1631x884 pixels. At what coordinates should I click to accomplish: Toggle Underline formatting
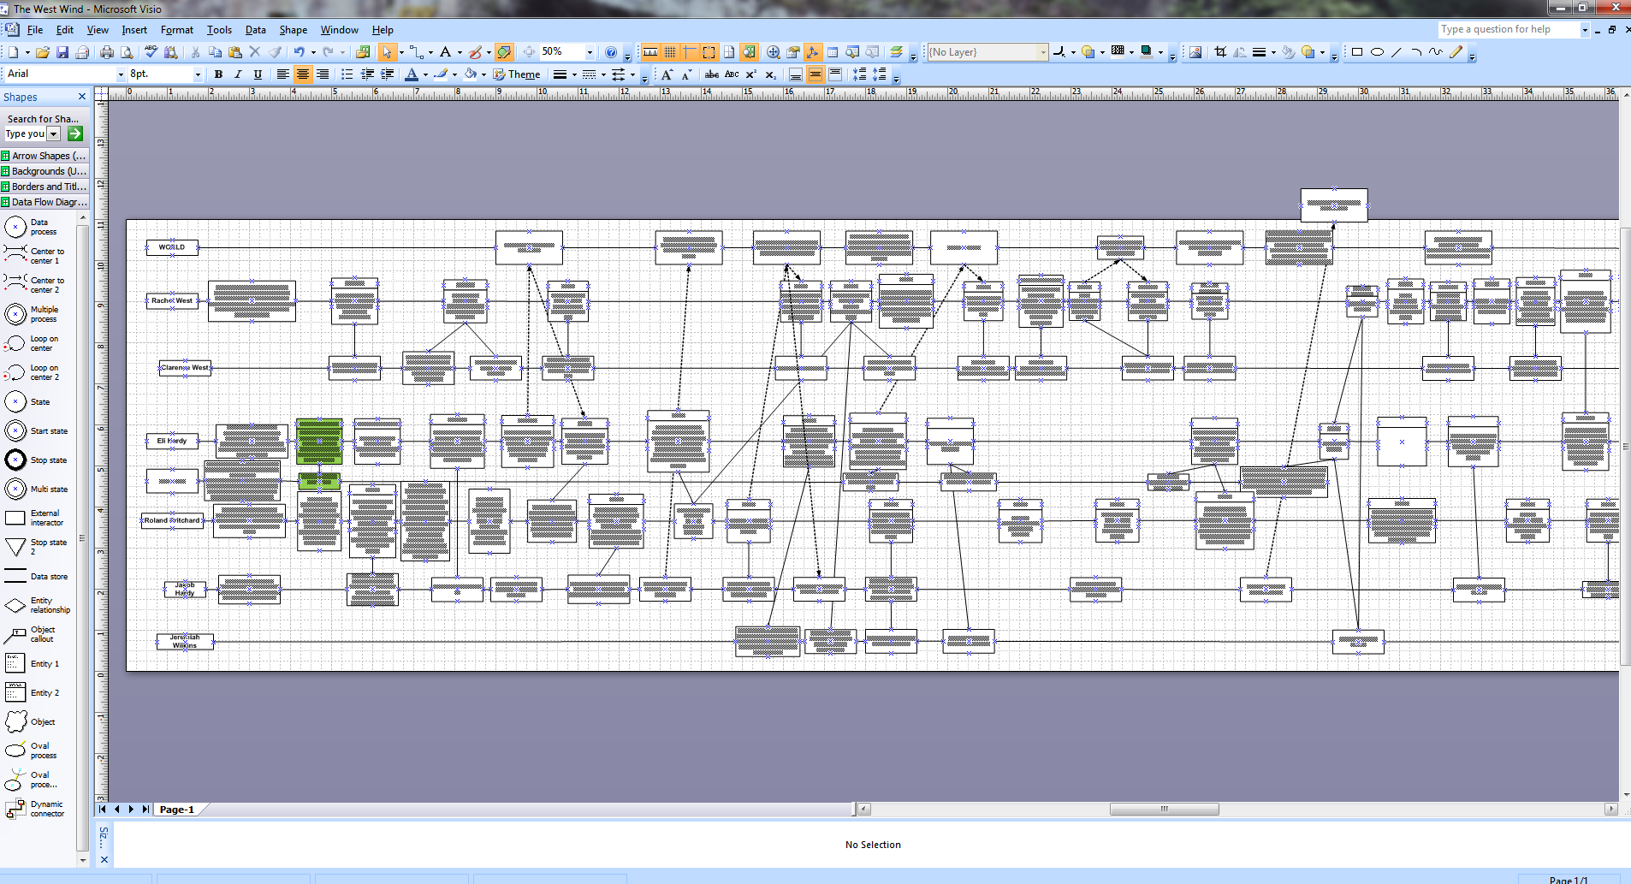(x=258, y=74)
